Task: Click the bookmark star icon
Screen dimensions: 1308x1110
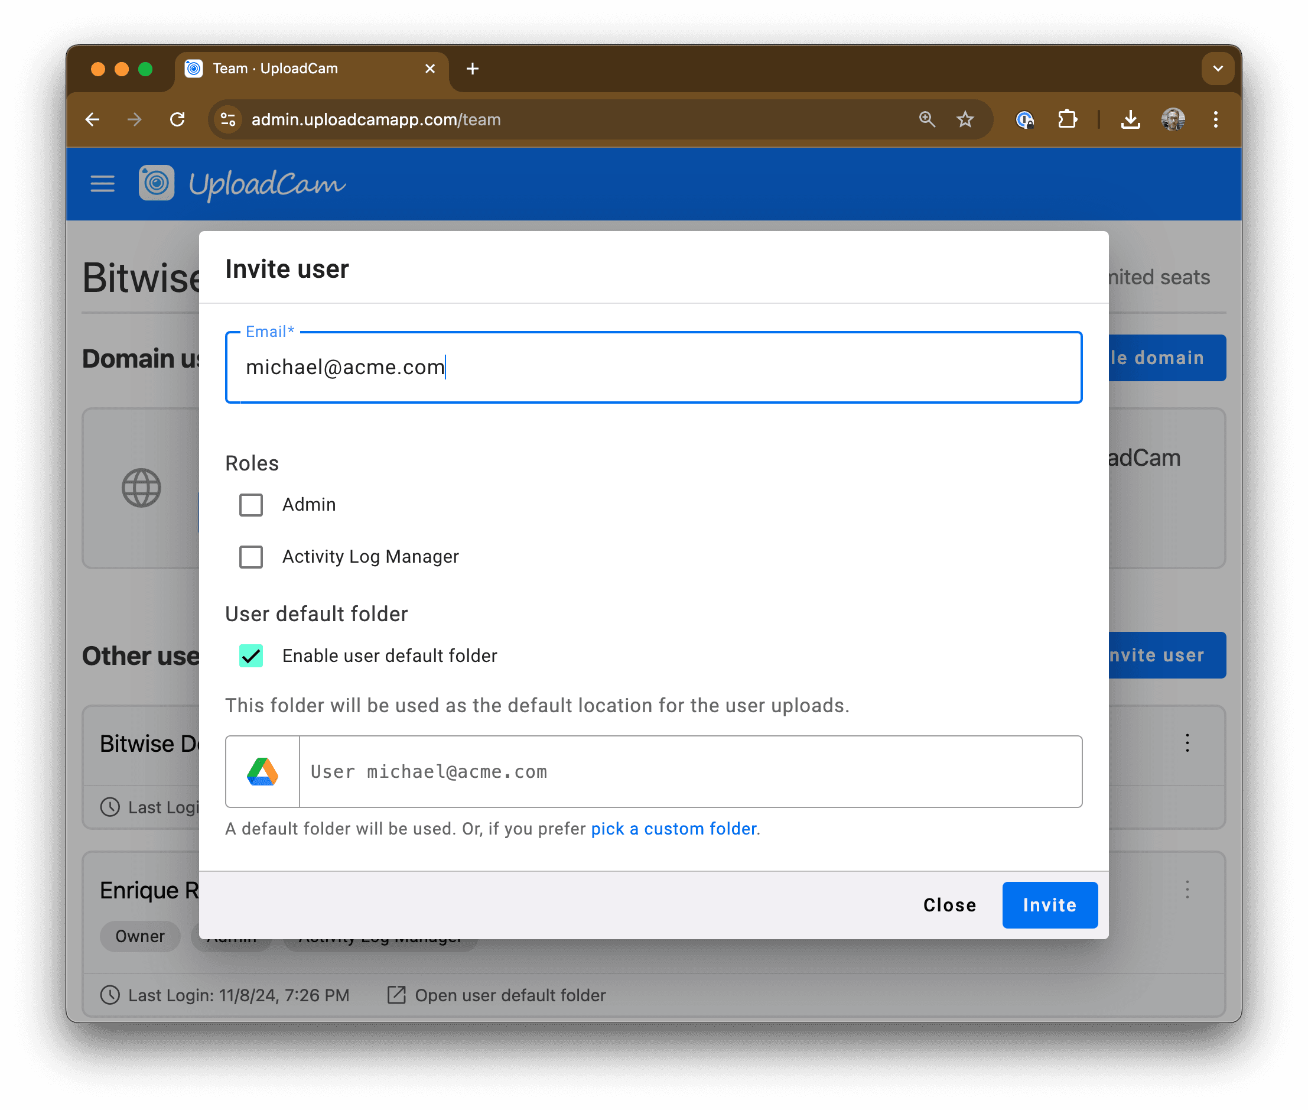Action: point(965,119)
